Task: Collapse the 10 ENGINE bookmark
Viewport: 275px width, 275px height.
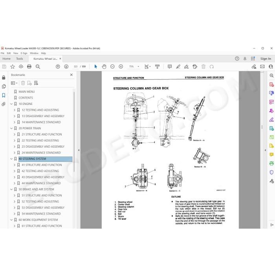Action: [11, 104]
